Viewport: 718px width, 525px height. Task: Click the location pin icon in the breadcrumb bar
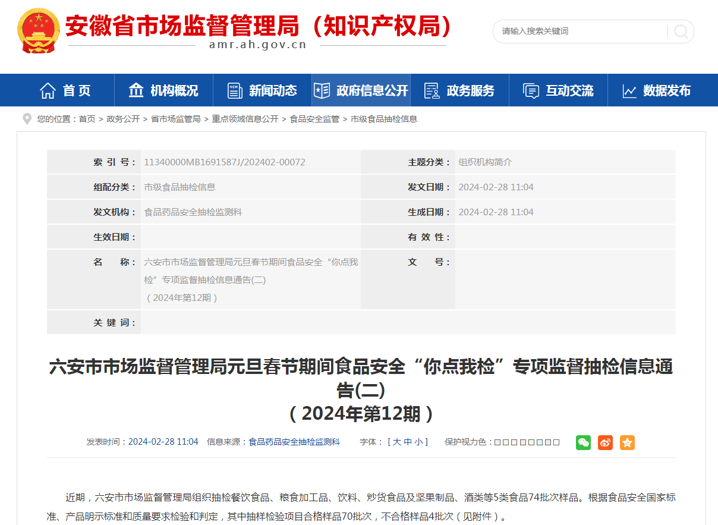[27, 118]
